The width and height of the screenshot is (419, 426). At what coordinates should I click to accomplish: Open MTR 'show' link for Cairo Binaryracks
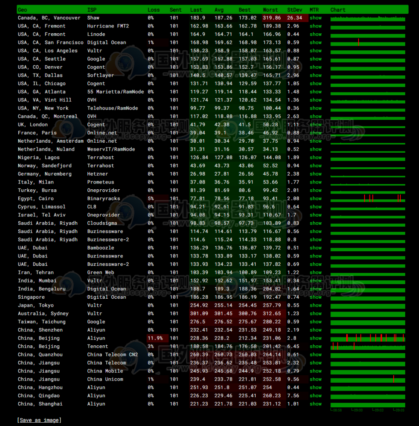(315, 198)
